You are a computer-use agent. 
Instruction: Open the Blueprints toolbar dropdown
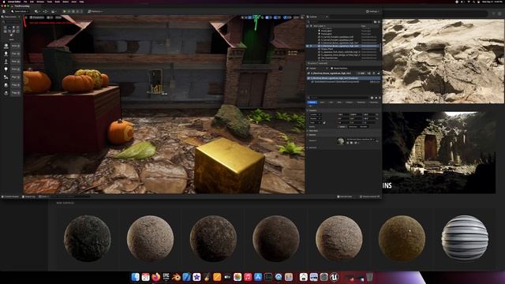tap(45, 11)
